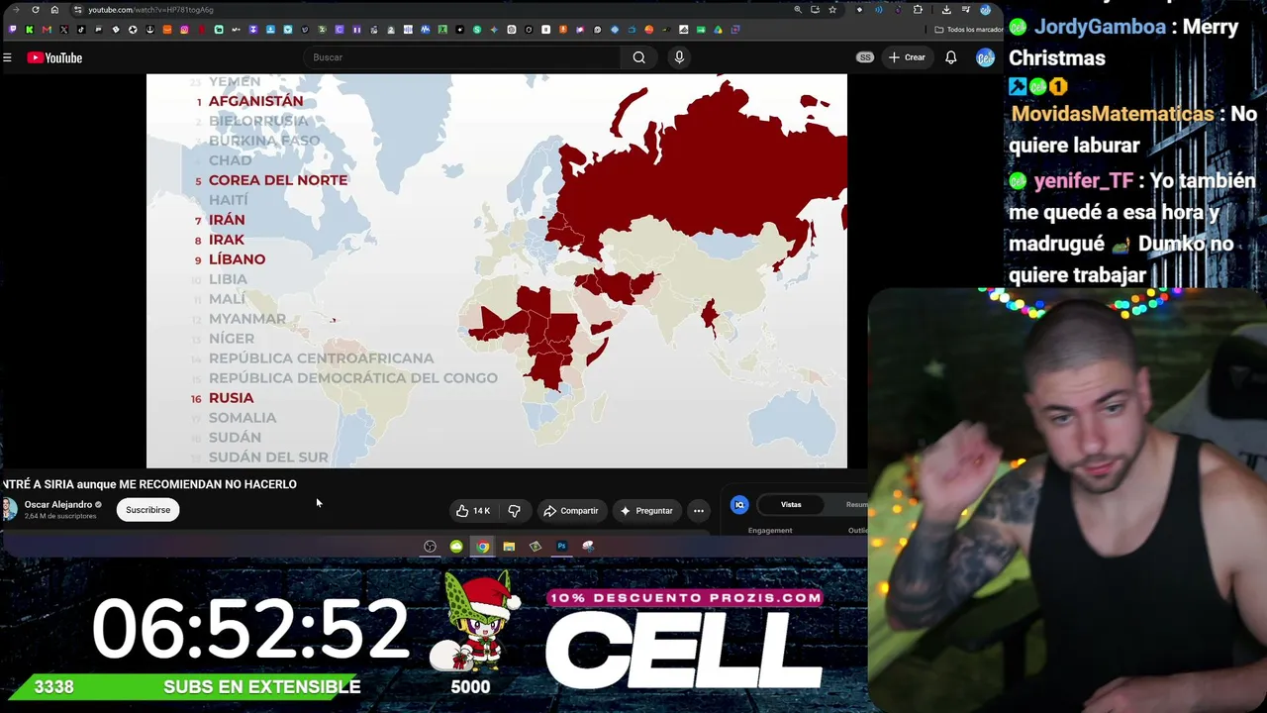Open the browser extensions puzzle icon
The height and width of the screenshot is (713, 1267).
(918, 10)
